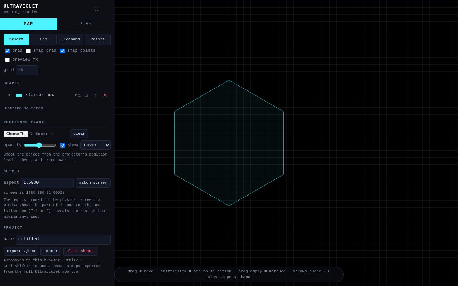Open the starter hex color swatch

click(19, 95)
